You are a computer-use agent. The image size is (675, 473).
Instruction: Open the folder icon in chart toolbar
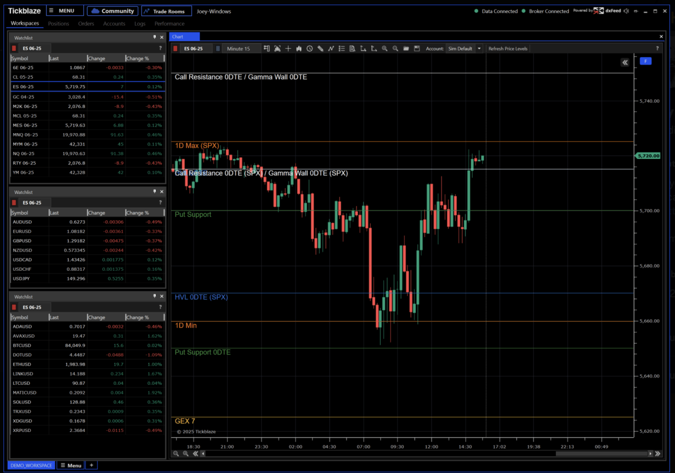click(x=406, y=49)
